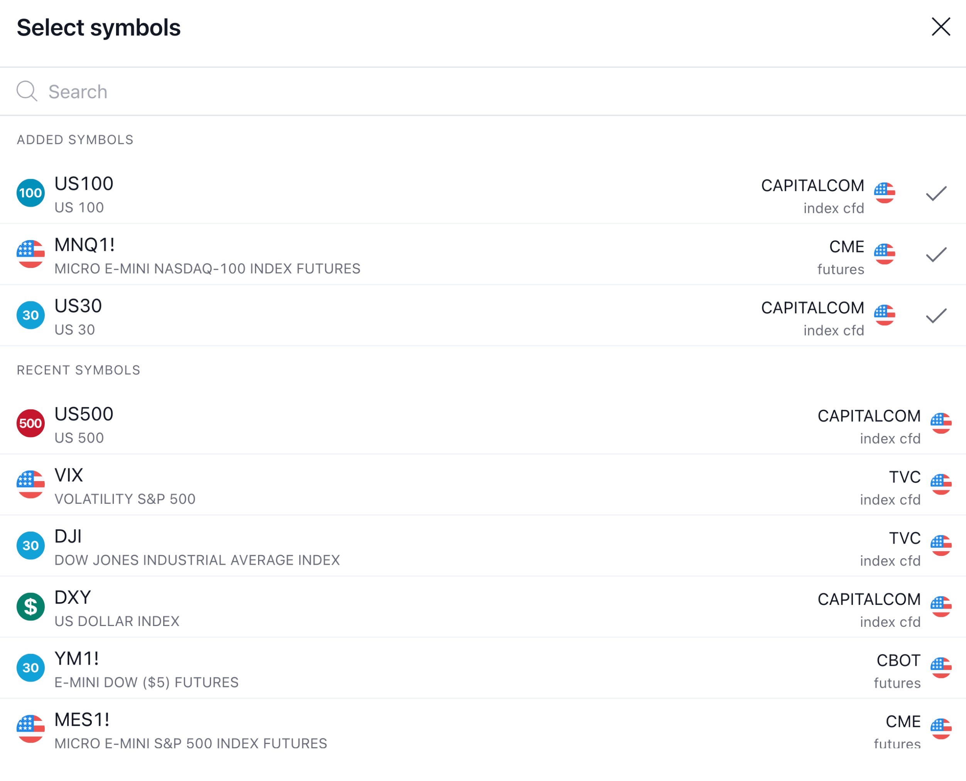
Task: Click the magnifier search icon
Action: (27, 91)
